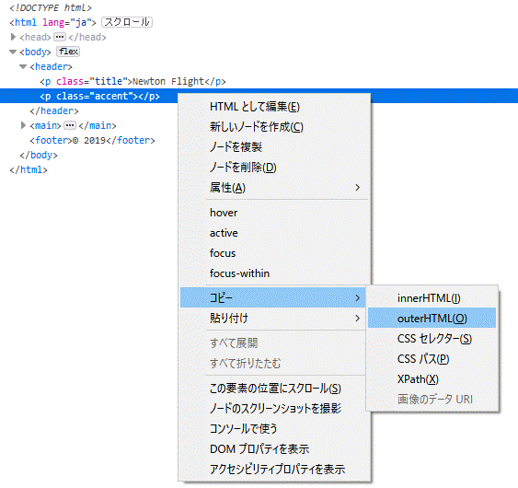Select the closing </header> tag
Image resolution: width=518 pixels, height=488 pixels.
click(54, 110)
